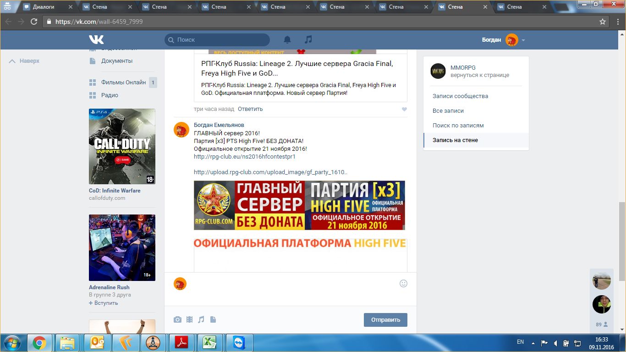This screenshot has height=352, width=626.
Task: Open the music player note icon
Action: point(308,40)
